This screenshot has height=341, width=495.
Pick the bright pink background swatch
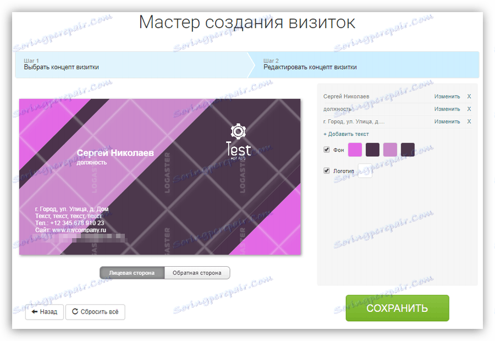click(x=355, y=150)
